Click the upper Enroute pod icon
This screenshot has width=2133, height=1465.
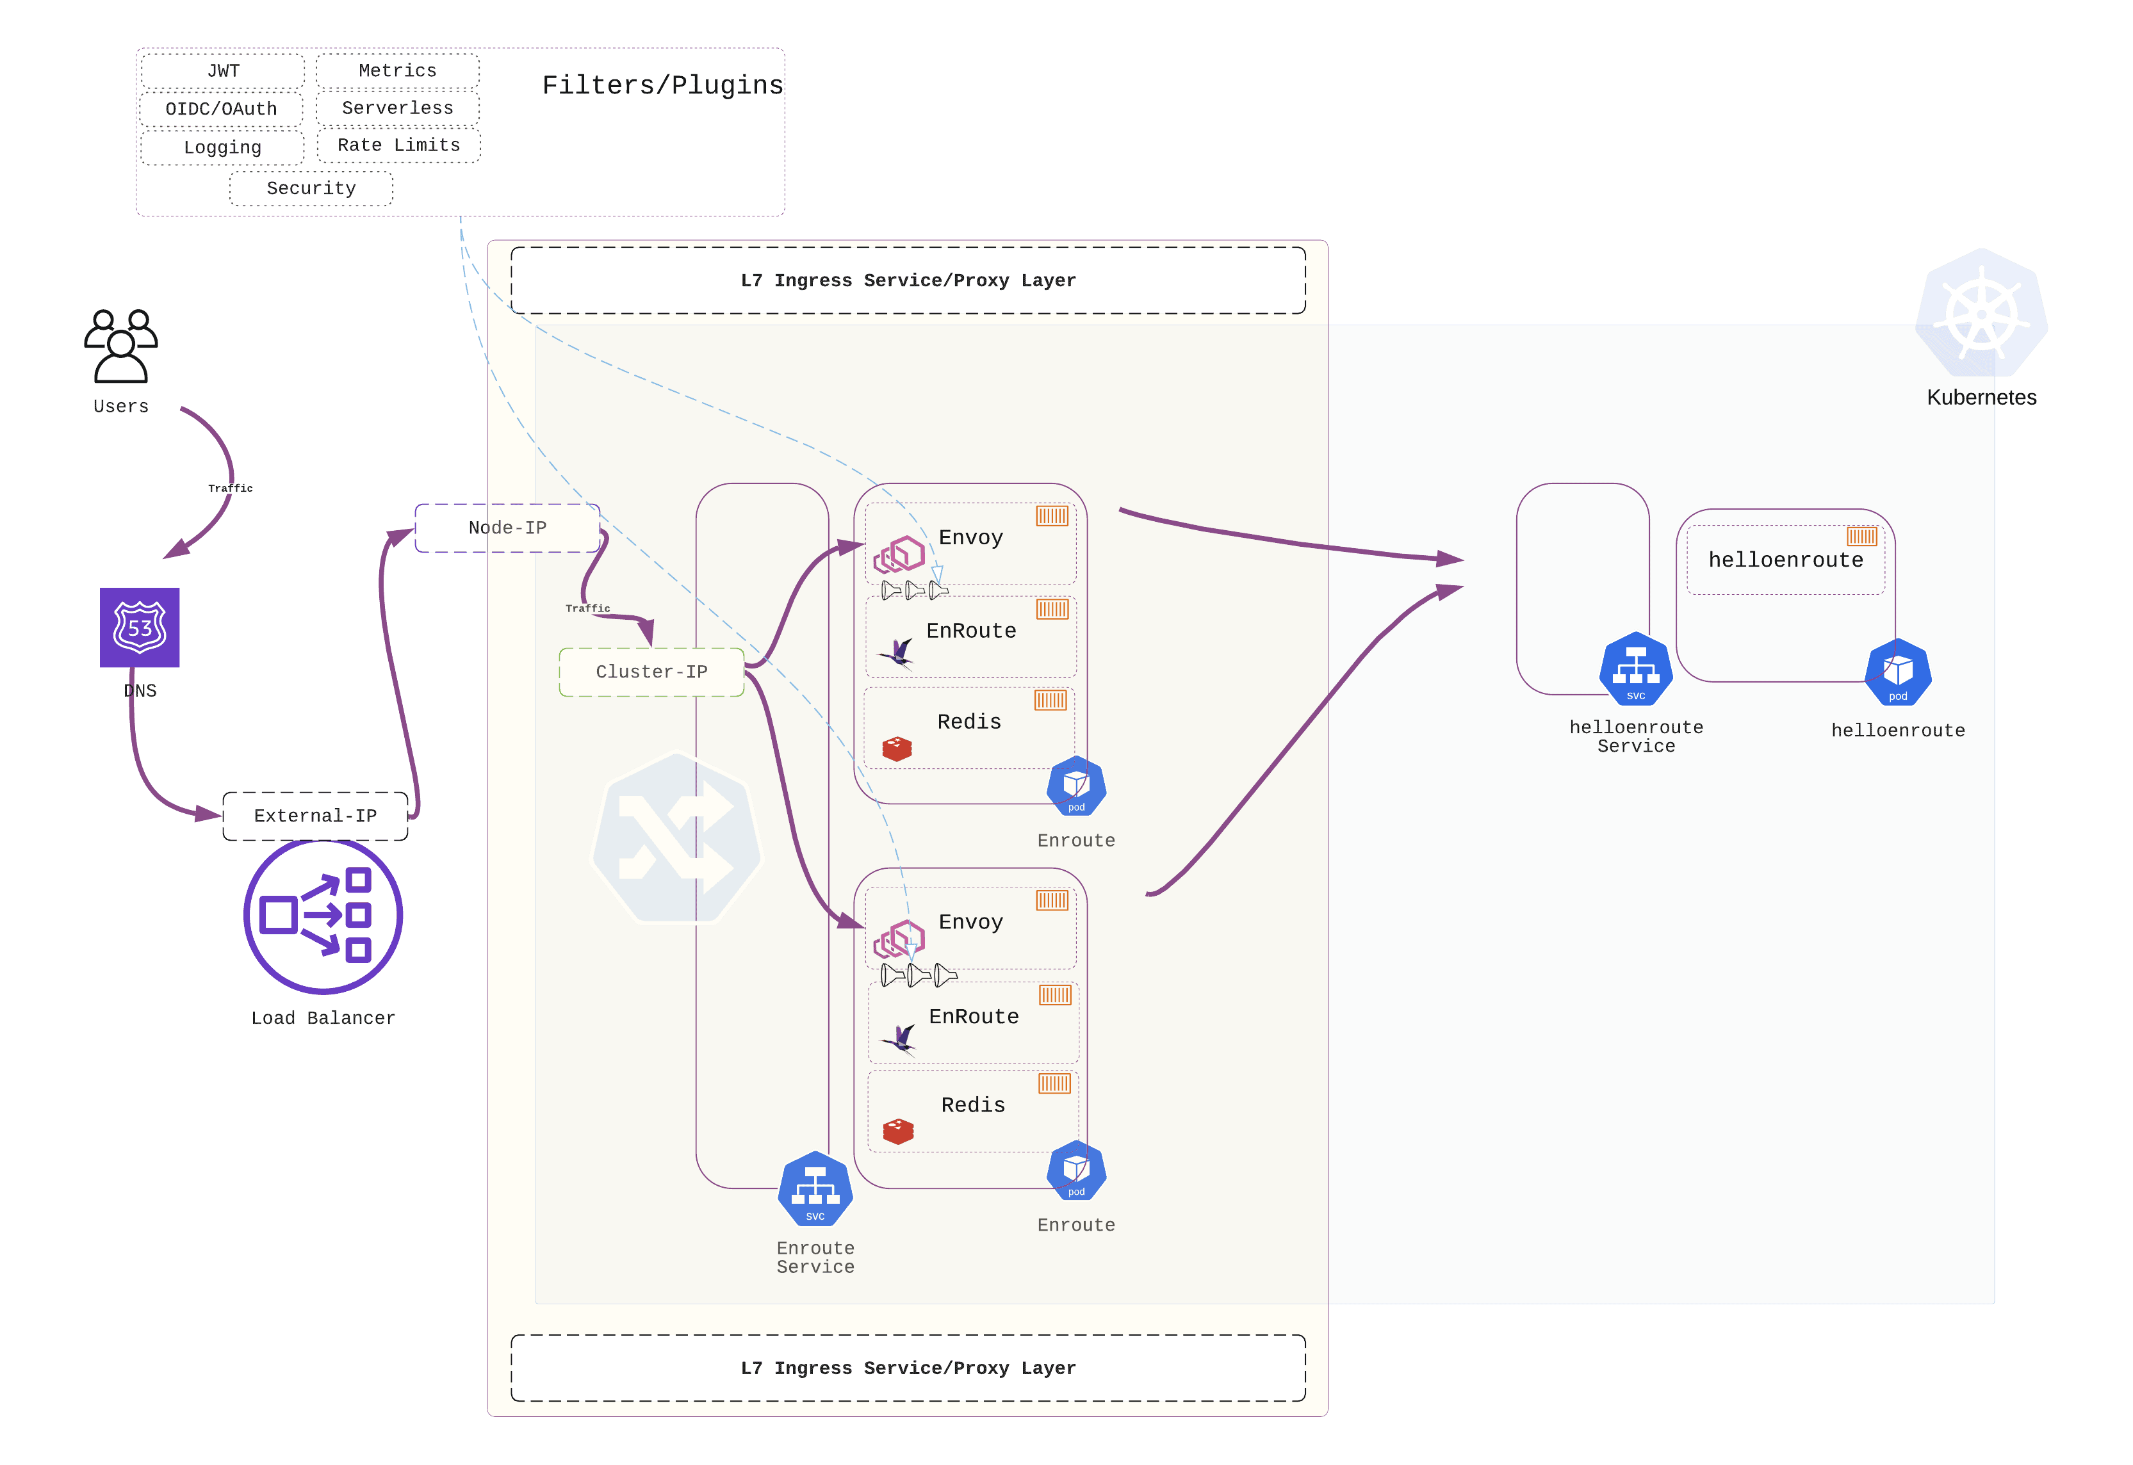[x=1076, y=786]
